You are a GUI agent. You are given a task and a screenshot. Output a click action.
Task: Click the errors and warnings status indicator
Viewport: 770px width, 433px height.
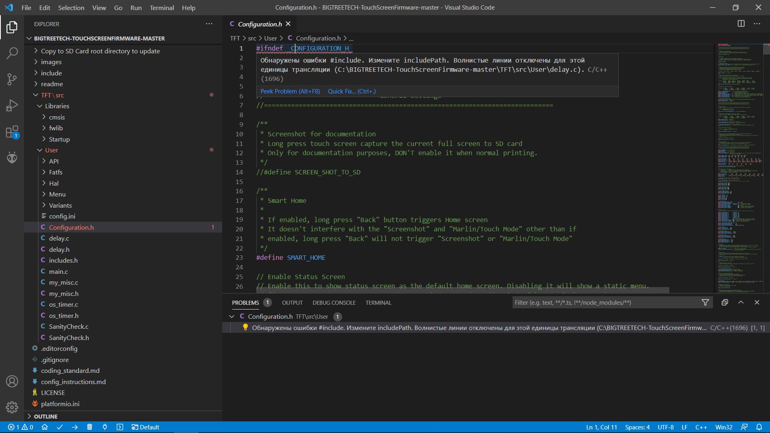[20, 427]
